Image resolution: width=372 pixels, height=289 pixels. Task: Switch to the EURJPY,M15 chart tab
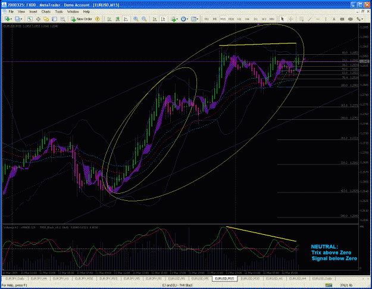[x=108, y=278]
